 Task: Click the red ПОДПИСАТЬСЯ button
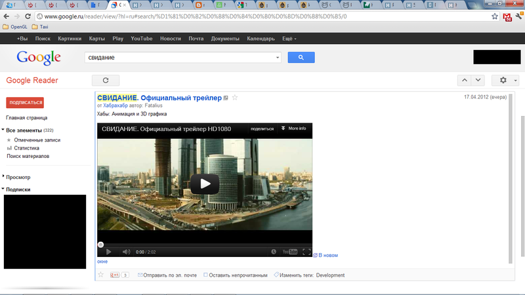pos(25,103)
